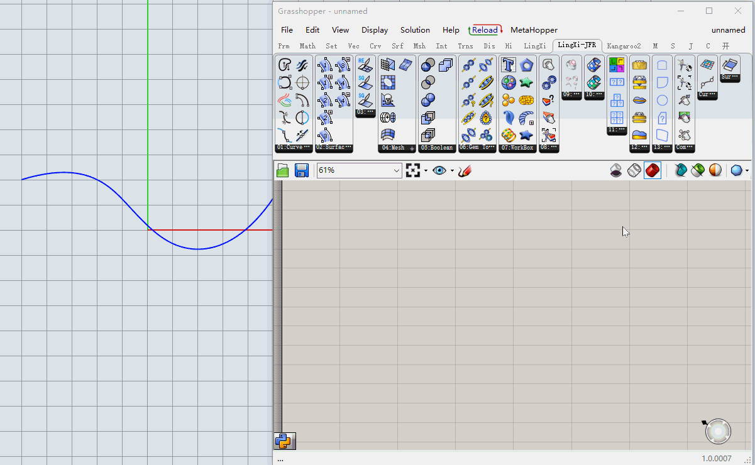Expand the 06:Gem Tools panel

477,148
